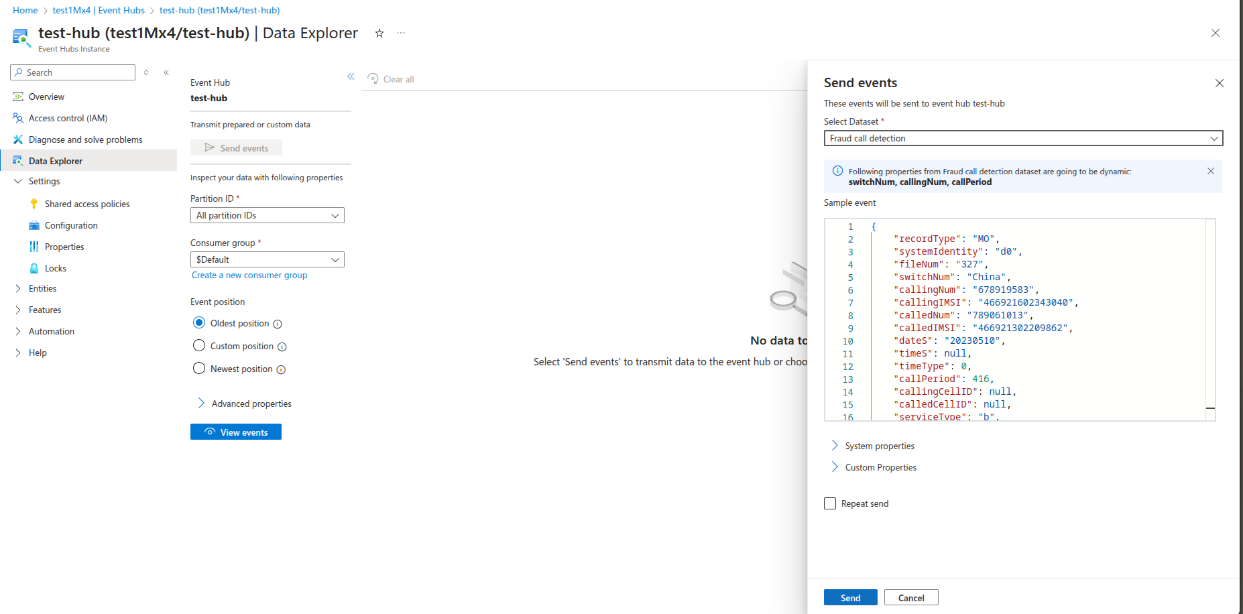Open test1Mx4 | Event Hubs breadcrumb
The width and height of the screenshot is (1243, 614).
99,10
